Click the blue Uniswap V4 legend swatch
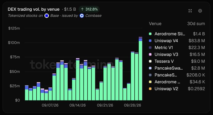Image resolution: width=213 pixels, height=115 pixels. [150, 41]
